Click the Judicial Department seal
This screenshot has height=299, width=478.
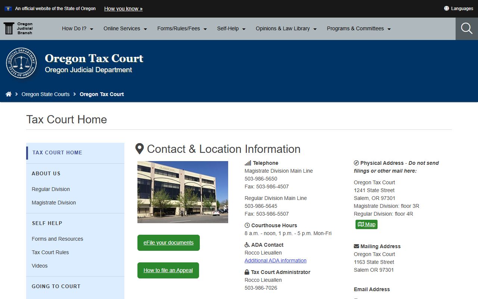point(21,63)
